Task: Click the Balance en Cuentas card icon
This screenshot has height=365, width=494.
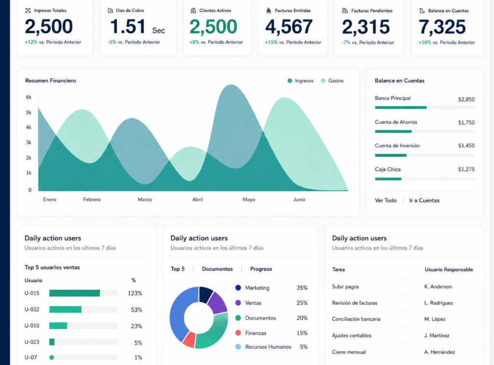Action: pos(422,11)
